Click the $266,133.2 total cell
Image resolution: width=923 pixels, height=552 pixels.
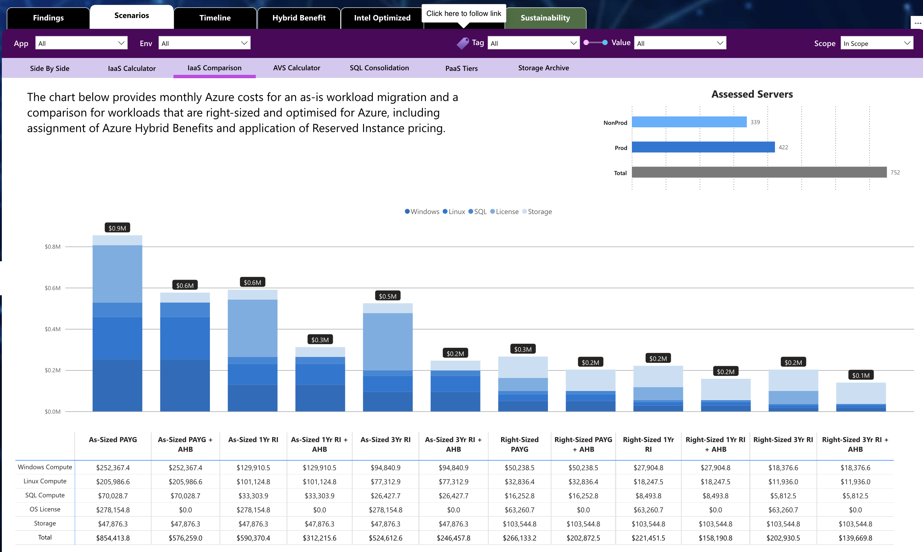(x=519, y=538)
